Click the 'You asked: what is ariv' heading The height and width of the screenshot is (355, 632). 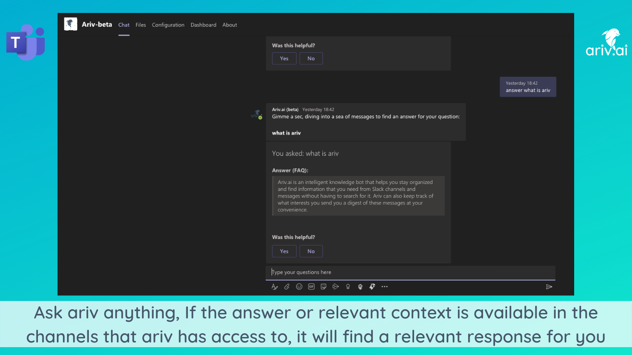point(305,153)
